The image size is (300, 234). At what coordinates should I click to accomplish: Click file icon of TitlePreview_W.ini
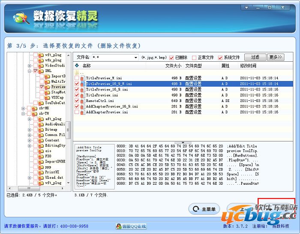pos(82,78)
